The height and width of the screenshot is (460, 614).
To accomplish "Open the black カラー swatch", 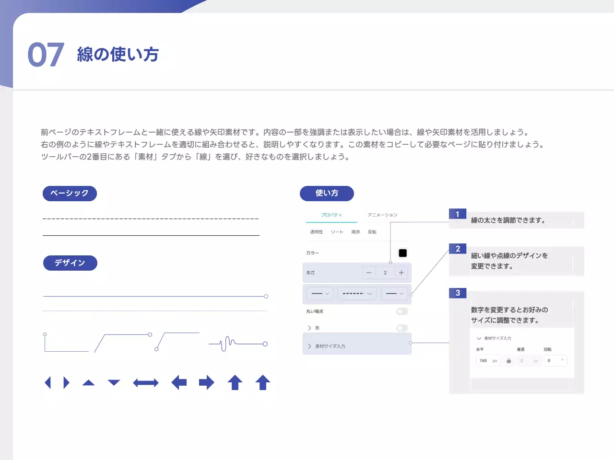I will (403, 253).
